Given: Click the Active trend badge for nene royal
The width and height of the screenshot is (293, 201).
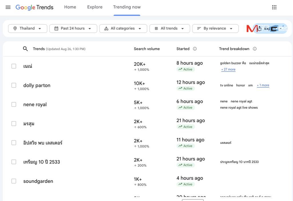Looking at the screenshot, I should [185, 108].
